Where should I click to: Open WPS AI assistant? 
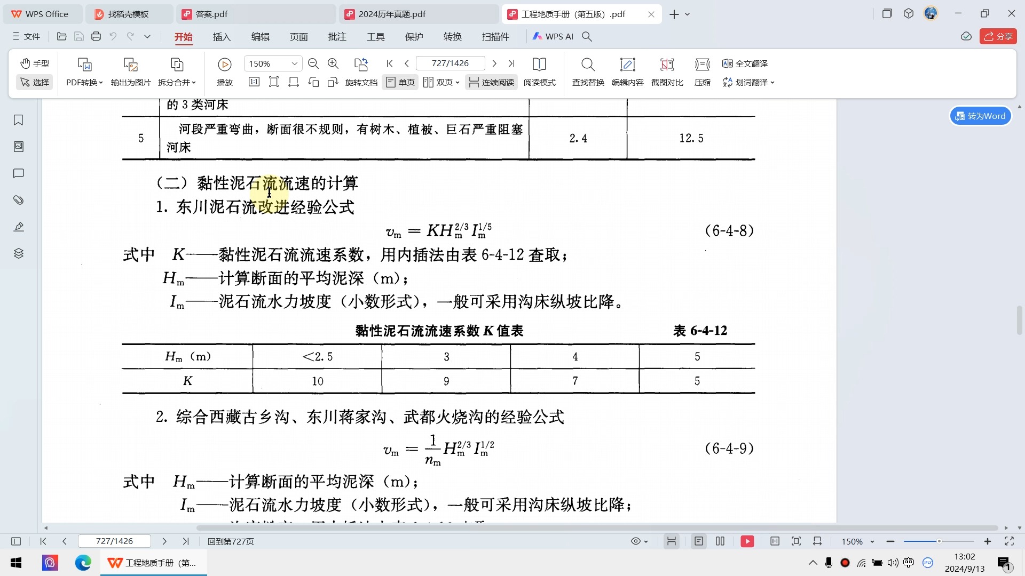(x=553, y=36)
